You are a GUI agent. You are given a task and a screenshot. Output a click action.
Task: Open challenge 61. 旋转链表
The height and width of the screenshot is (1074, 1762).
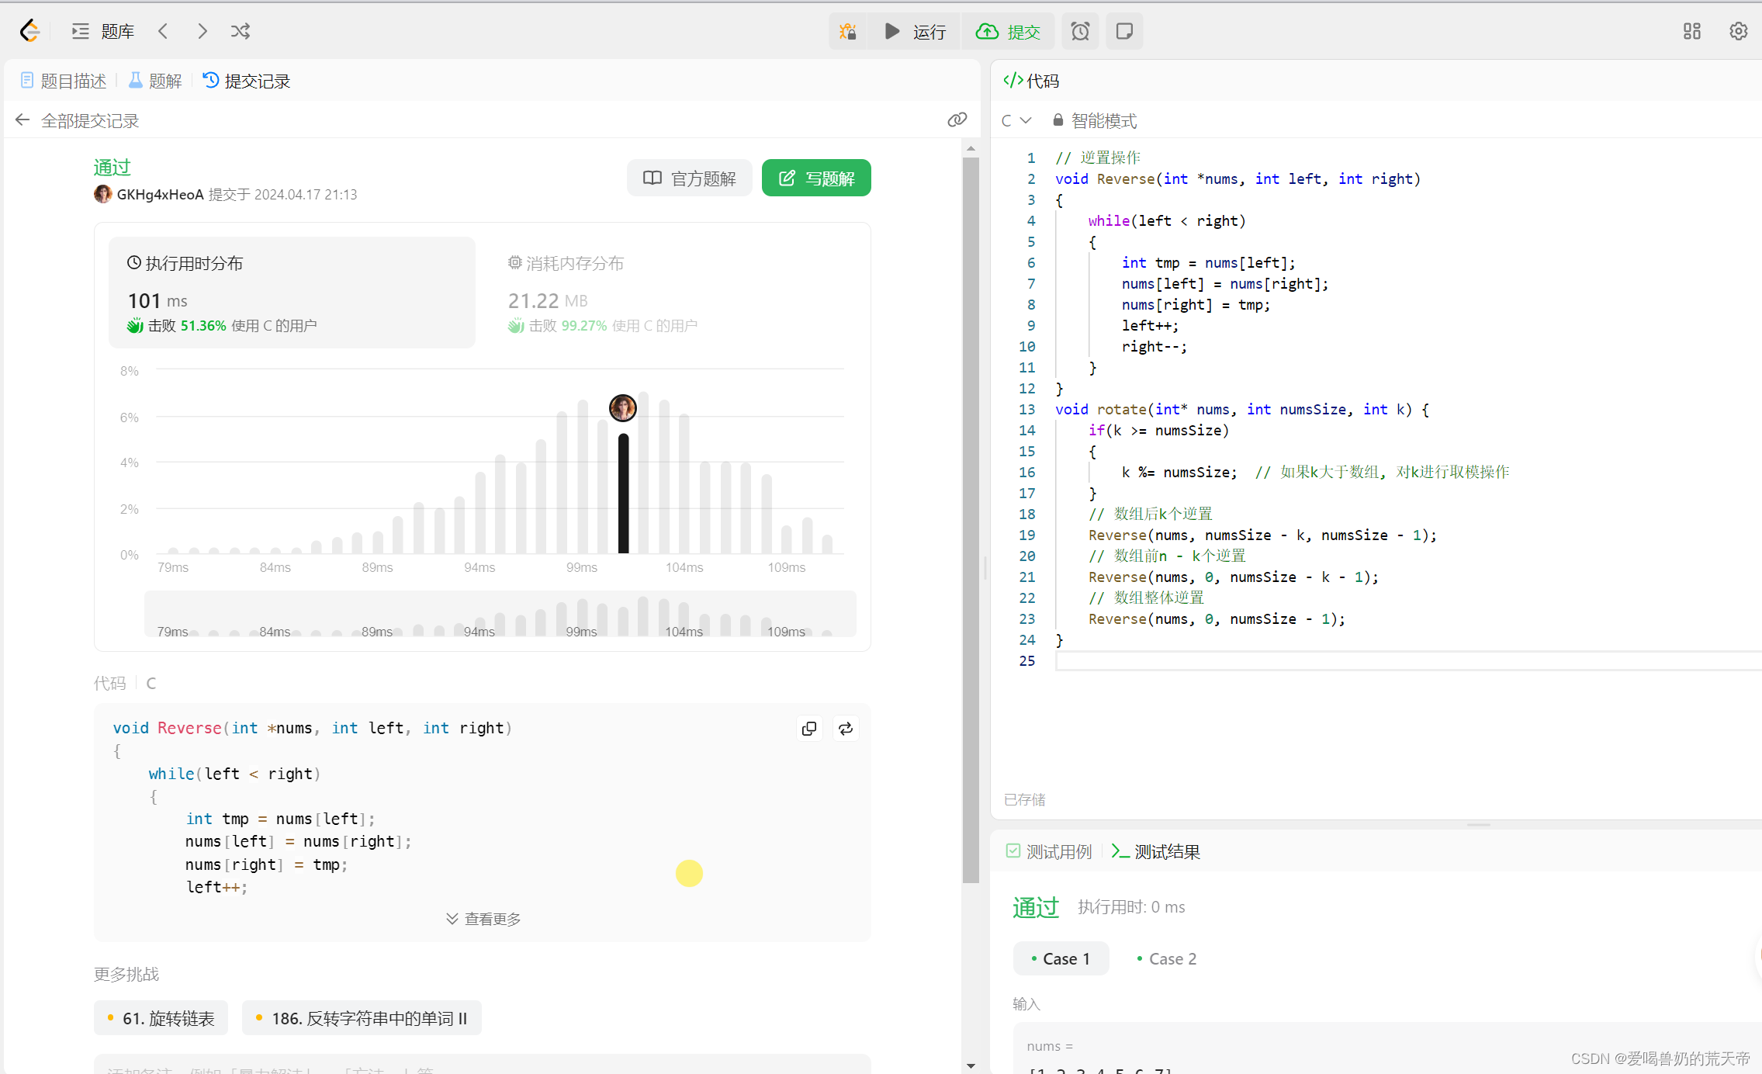point(161,1018)
